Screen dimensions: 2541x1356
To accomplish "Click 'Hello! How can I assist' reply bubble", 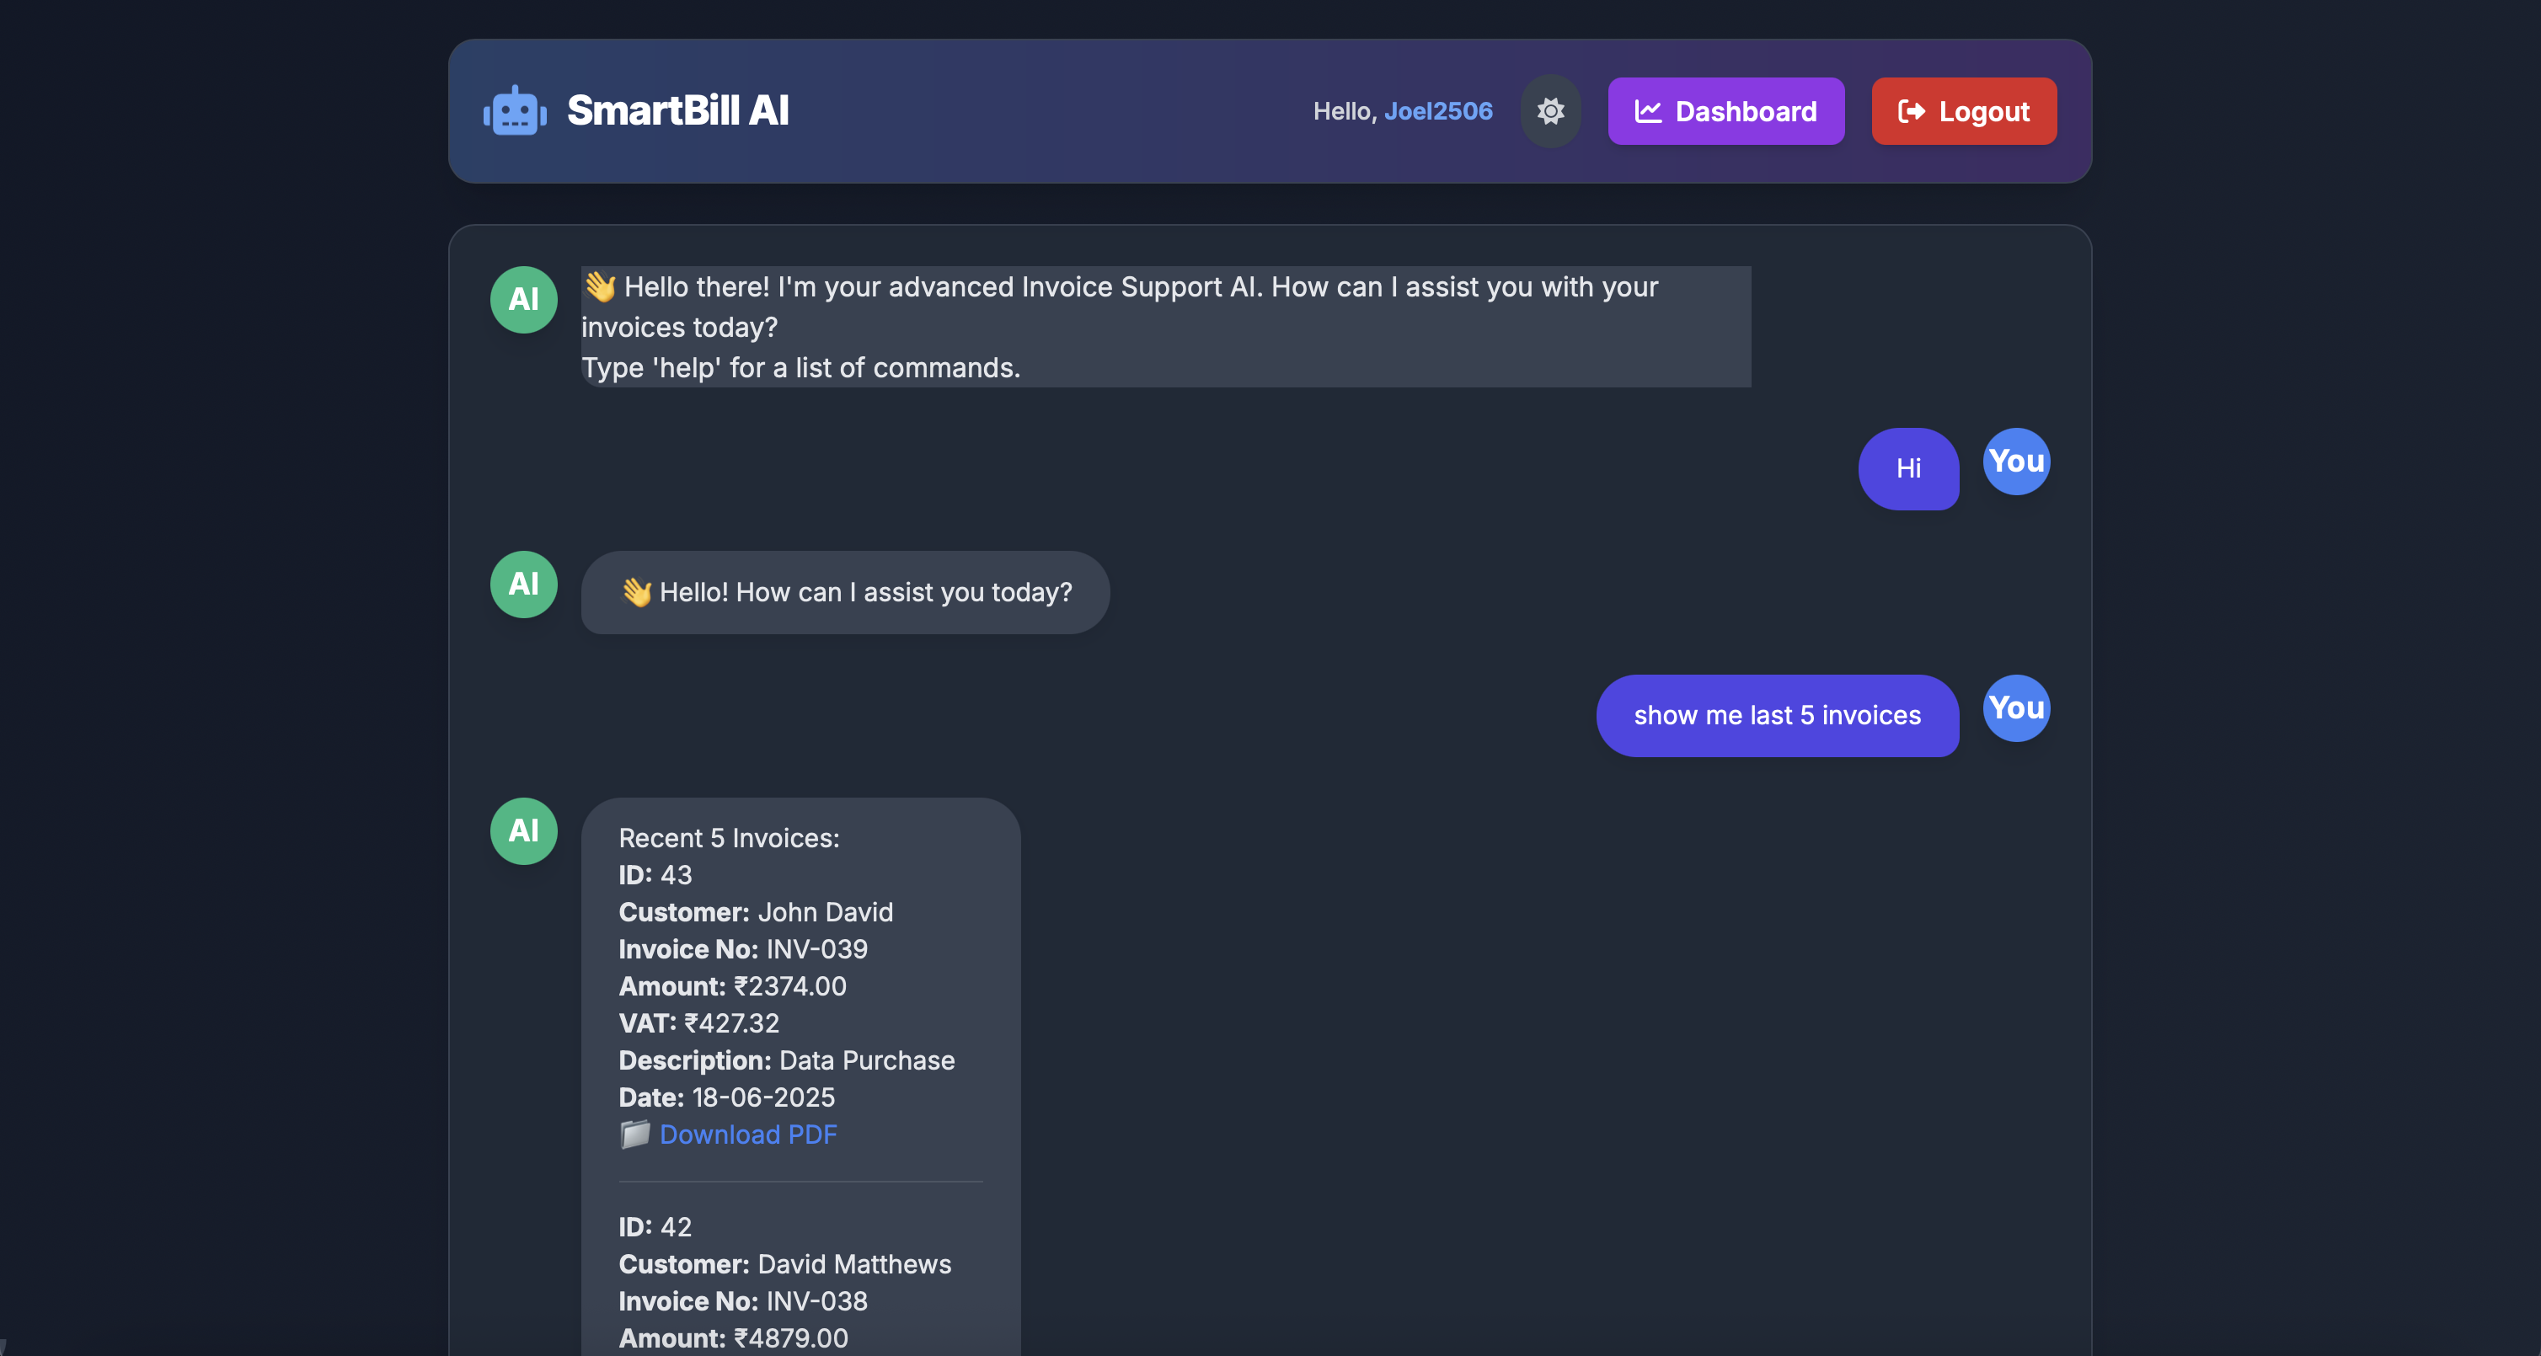I will 844,593.
